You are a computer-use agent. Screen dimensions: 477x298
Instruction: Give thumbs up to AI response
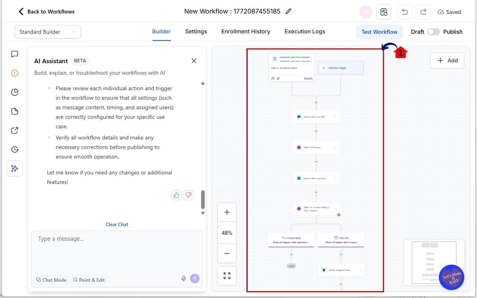click(176, 195)
